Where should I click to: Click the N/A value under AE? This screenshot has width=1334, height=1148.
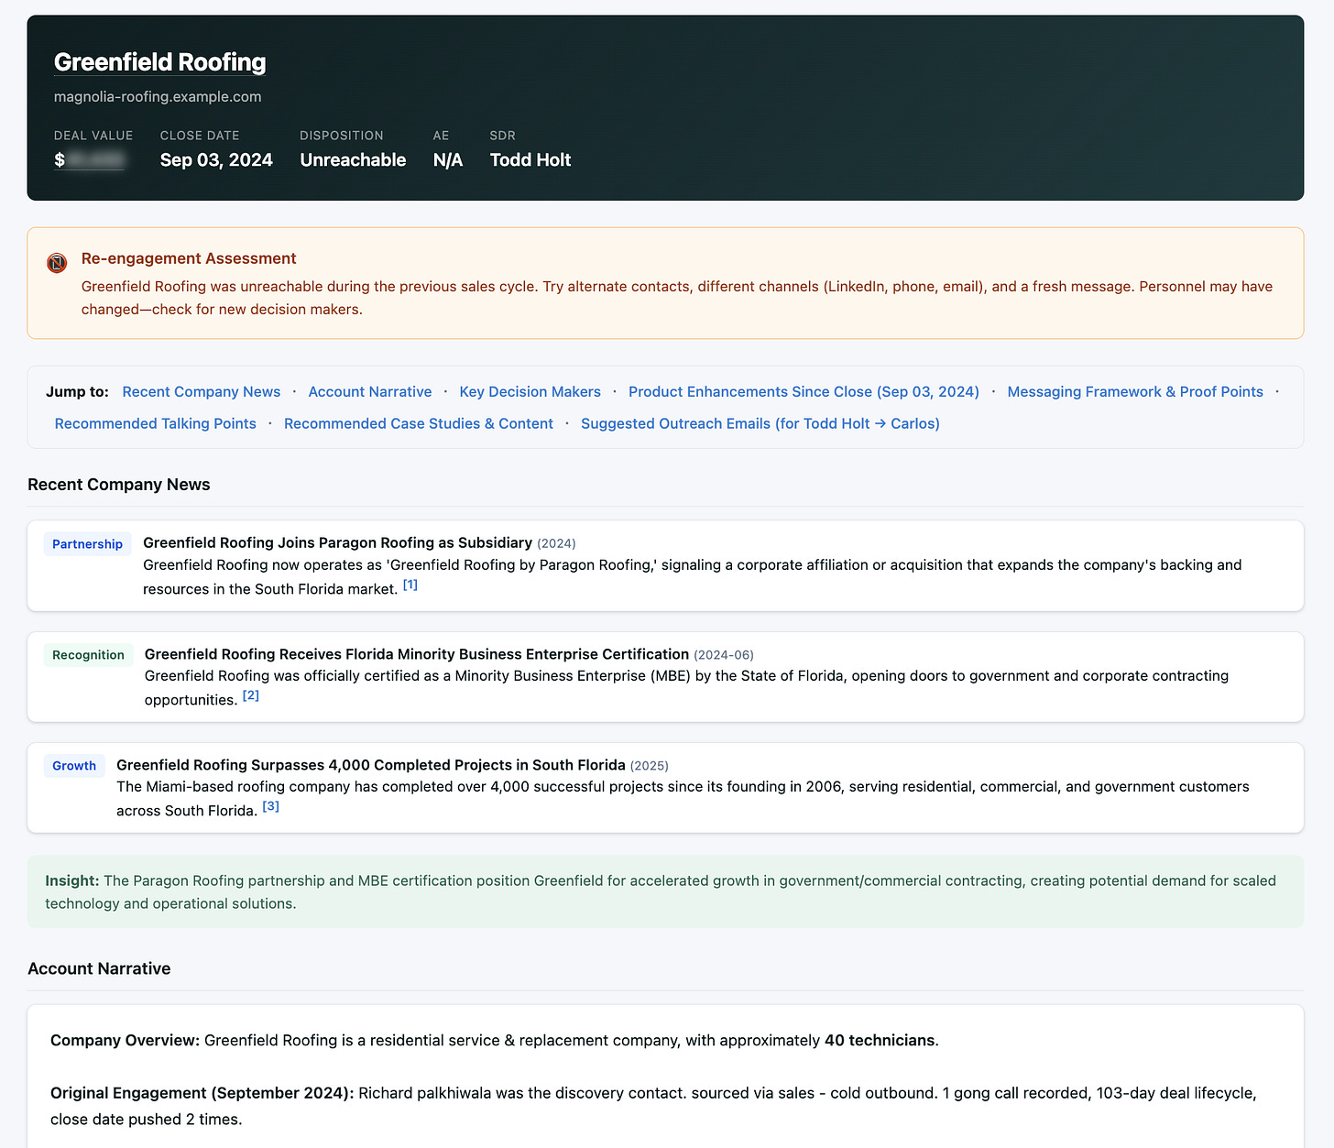(x=448, y=160)
